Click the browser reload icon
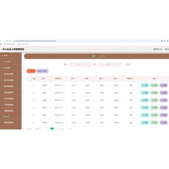Screen dimensions: 169x169 (x=7, y=41)
